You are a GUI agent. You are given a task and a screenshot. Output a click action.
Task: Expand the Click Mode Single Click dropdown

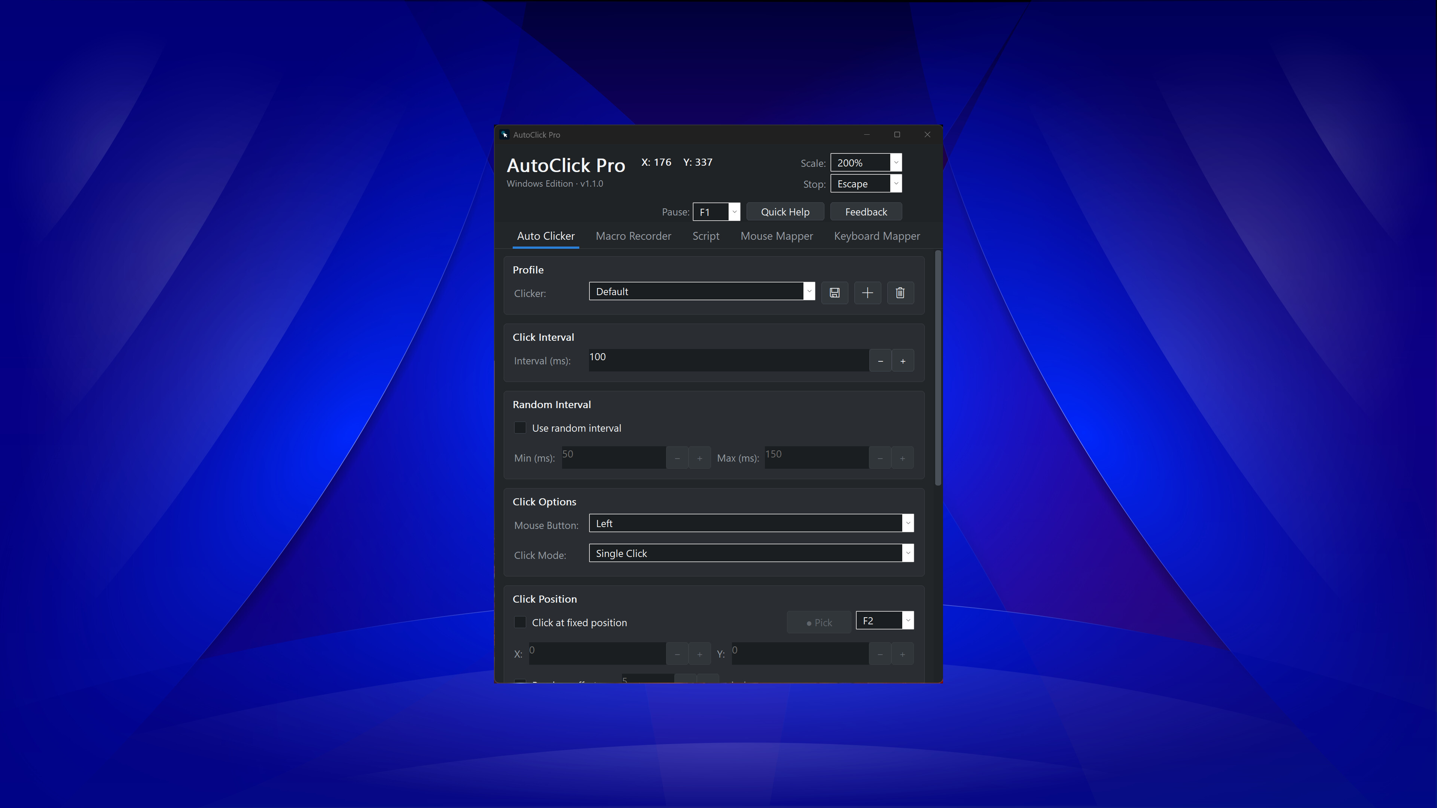coord(751,553)
